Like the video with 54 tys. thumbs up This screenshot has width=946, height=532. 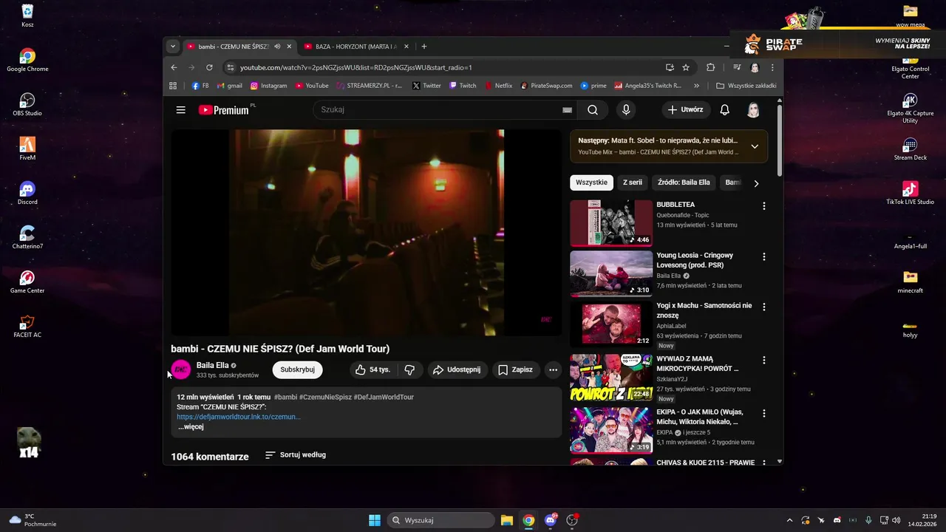(372, 369)
